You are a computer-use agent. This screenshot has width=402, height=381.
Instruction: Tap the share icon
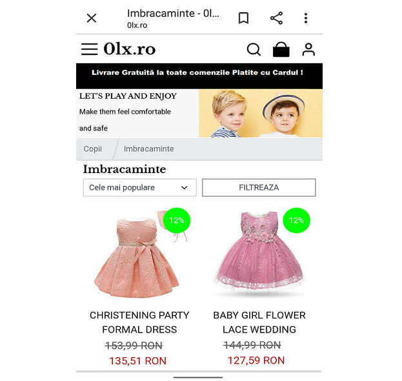click(276, 18)
